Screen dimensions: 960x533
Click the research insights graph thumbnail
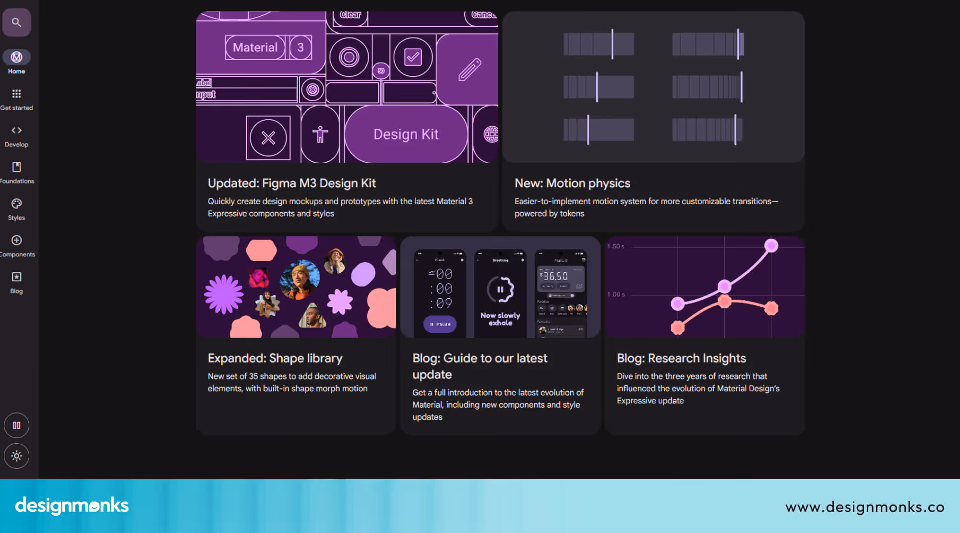(704, 287)
